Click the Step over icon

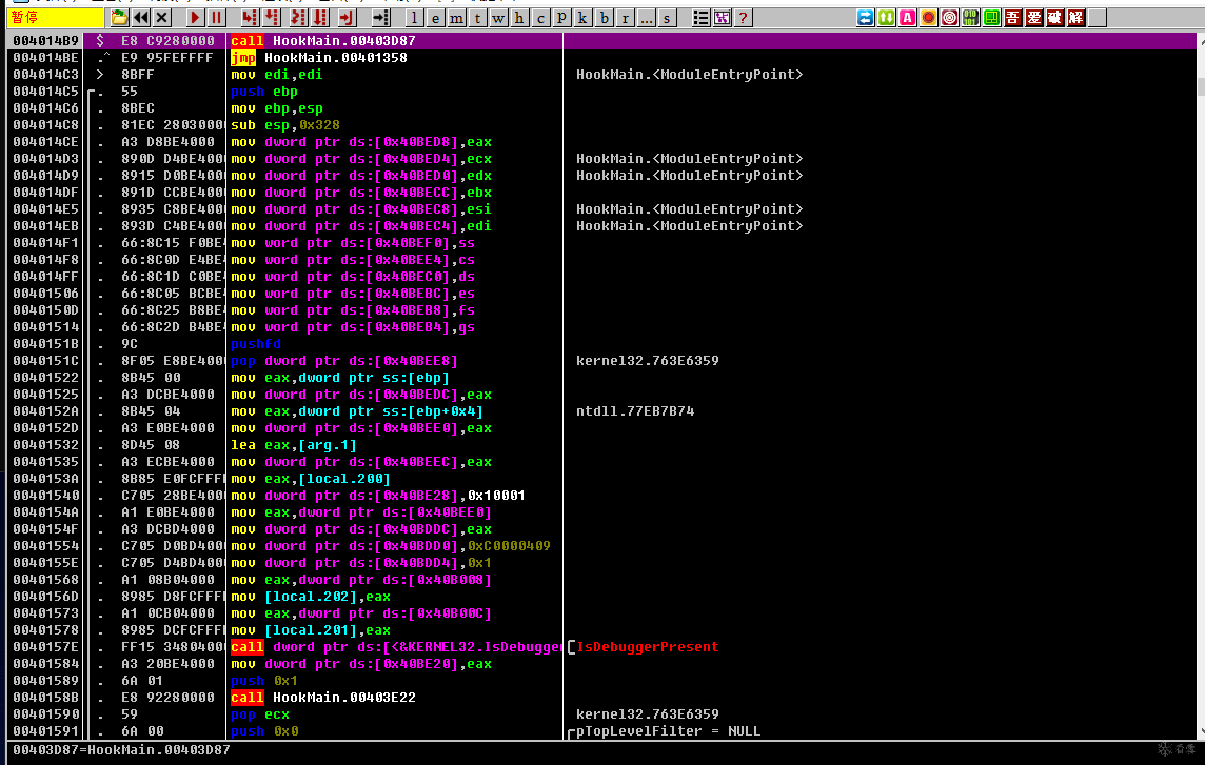point(271,18)
